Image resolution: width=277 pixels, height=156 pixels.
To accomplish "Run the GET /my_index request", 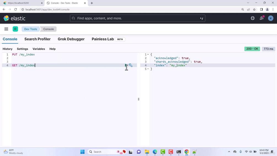I will click(x=126, y=65).
